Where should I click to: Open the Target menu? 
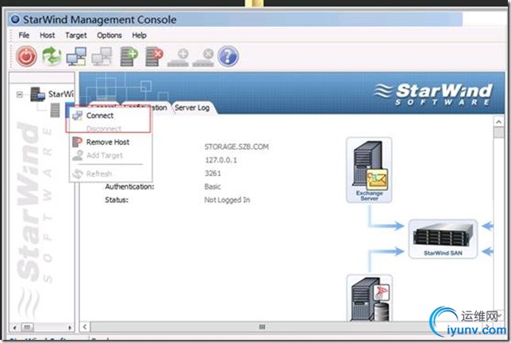click(x=76, y=35)
